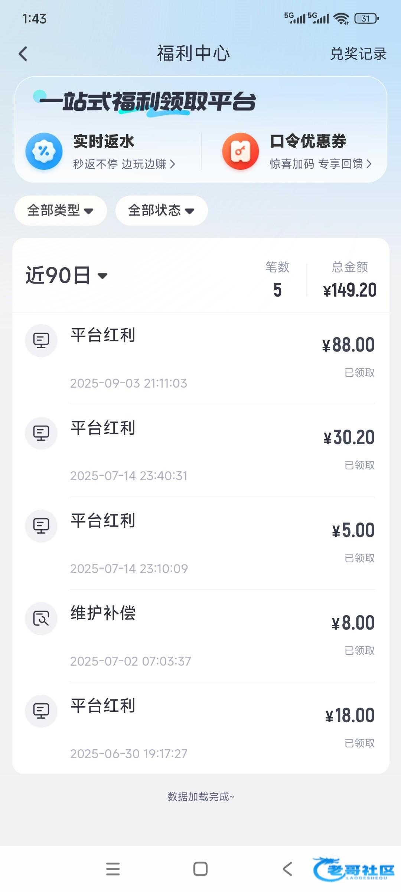Tap the ¥149.20 总金额 summary
The image size is (401, 892).
(x=350, y=290)
